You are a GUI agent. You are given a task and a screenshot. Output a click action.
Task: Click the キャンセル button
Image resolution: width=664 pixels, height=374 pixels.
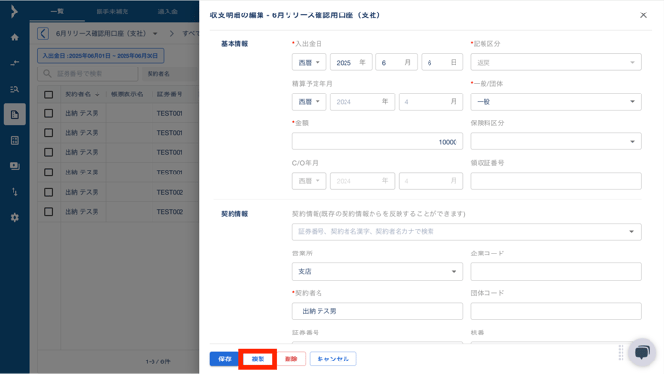tap(333, 359)
